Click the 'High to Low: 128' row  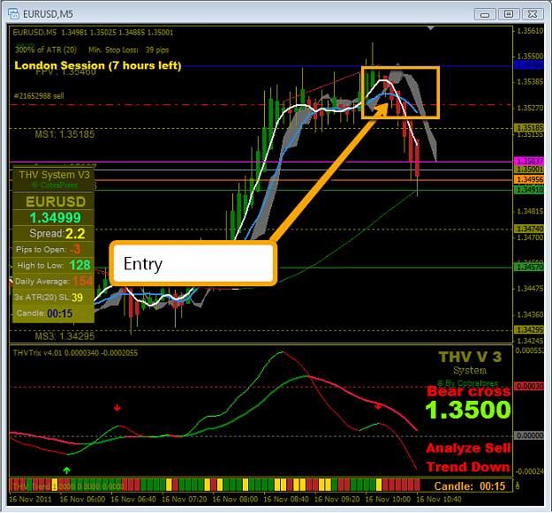tap(54, 265)
